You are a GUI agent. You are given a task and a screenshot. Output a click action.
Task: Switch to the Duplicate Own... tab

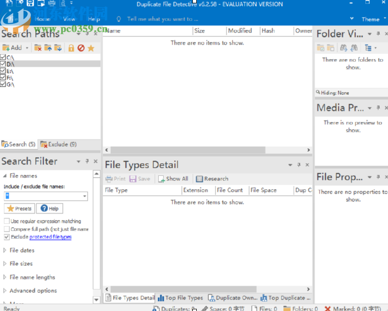[233, 298]
